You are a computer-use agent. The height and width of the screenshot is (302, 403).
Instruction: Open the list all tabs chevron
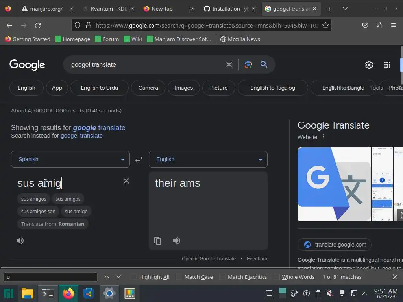click(345, 9)
